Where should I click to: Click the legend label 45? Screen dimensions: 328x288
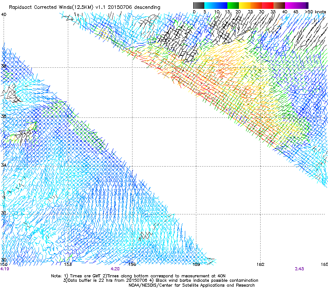tap(296, 12)
